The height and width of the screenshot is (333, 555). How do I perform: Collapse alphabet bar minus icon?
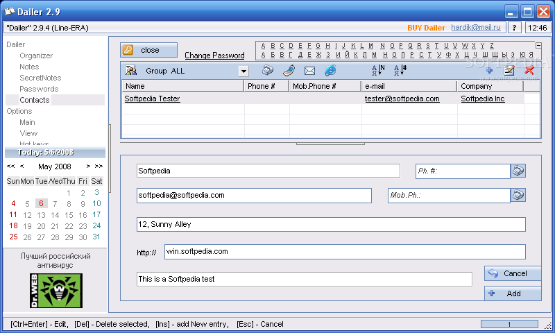[x=538, y=45]
